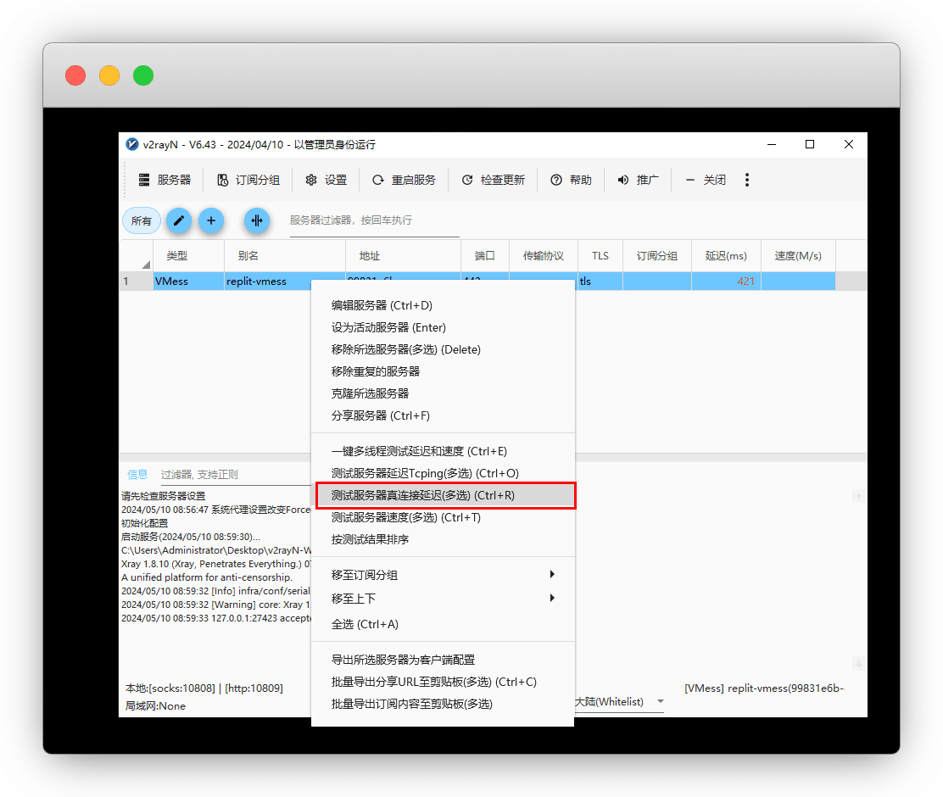Click the VMess type cell
The image size is (943, 797).
[x=188, y=281]
